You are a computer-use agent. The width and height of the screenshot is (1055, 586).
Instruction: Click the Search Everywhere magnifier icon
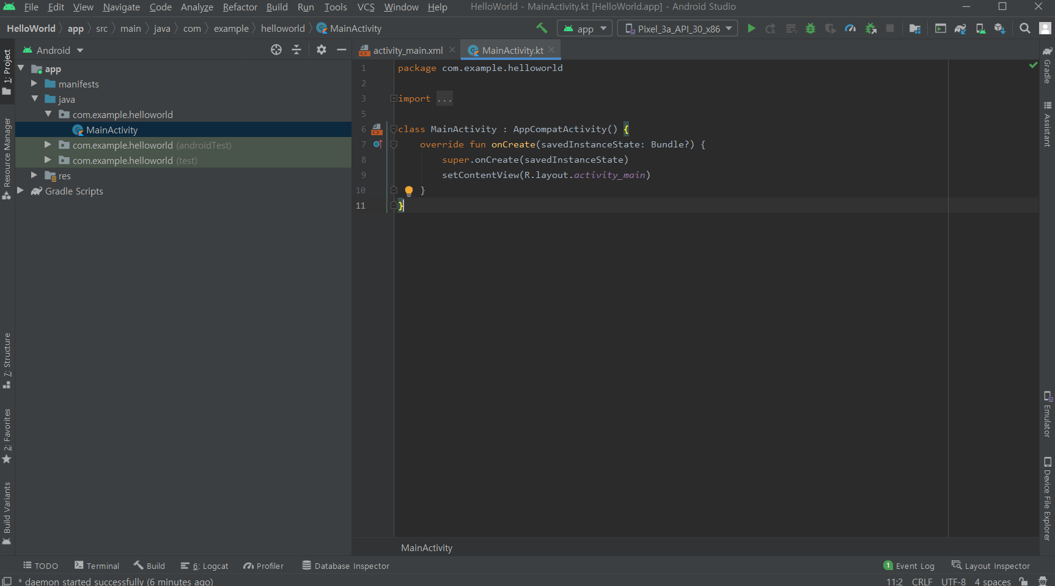pyautogui.click(x=1025, y=28)
